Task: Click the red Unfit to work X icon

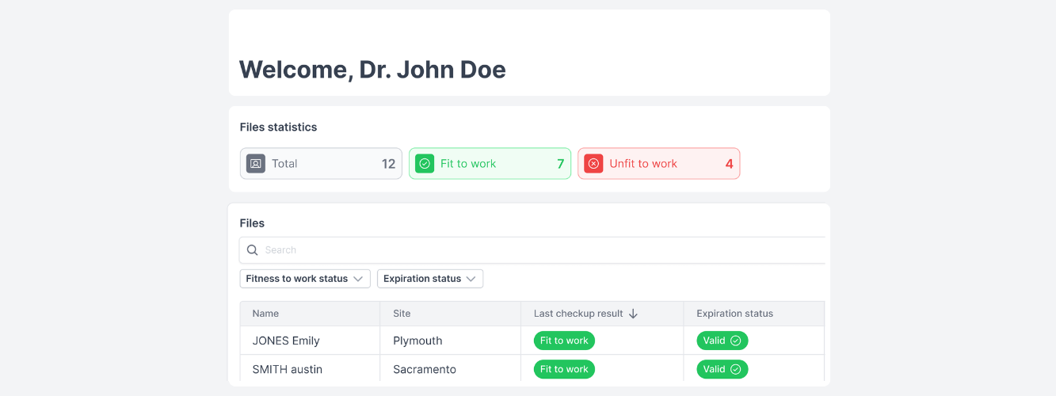Action: [593, 164]
